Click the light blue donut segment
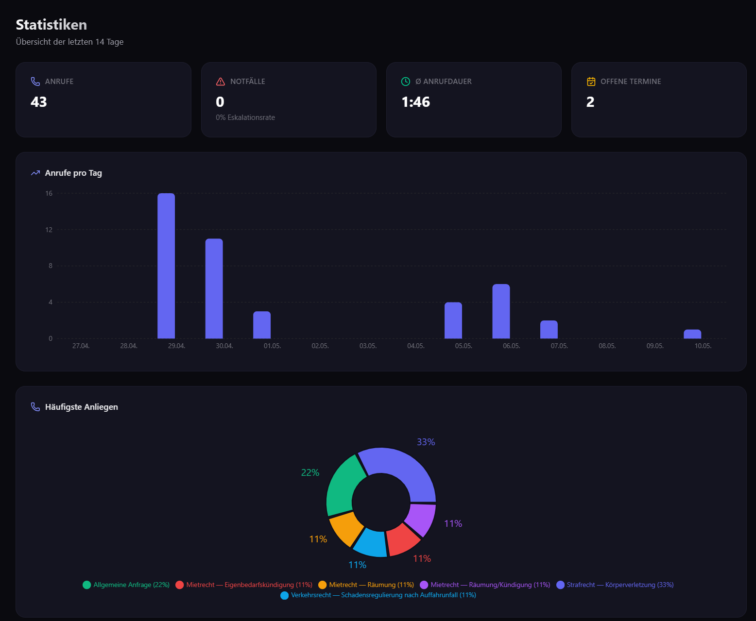The image size is (756, 621). point(371,542)
